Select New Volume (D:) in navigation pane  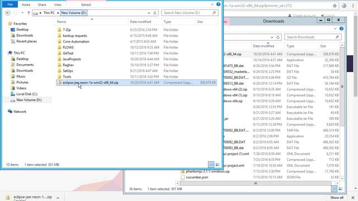[29, 100]
